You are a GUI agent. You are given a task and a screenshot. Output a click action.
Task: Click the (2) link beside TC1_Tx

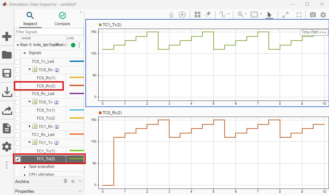pos(56,143)
